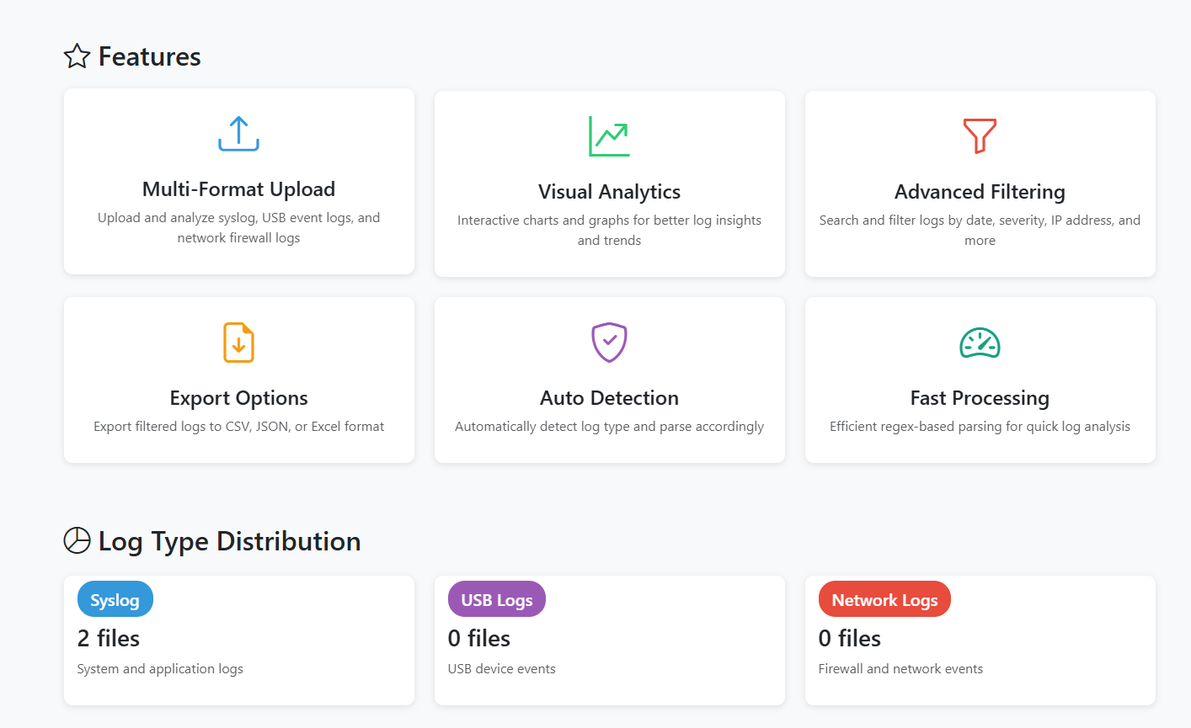Click the orange file download icon for Export Options
The width and height of the screenshot is (1191, 728).
238,343
